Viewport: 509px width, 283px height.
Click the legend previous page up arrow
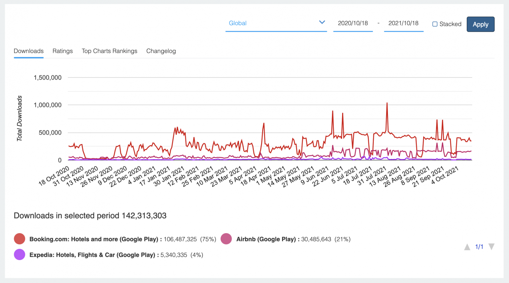tap(467, 247)
